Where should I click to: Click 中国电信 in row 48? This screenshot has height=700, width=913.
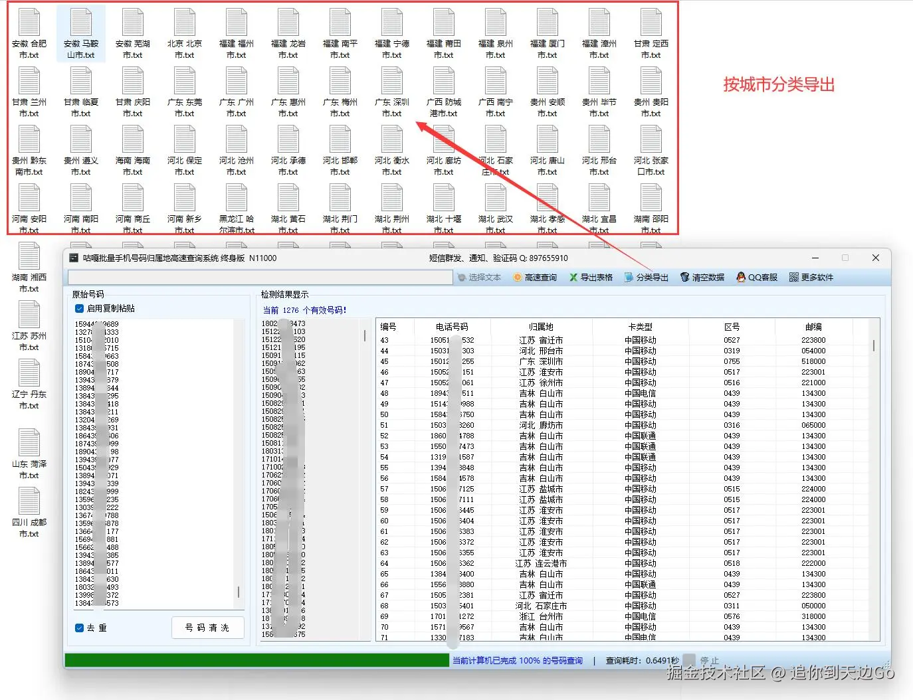pos(641,393)
